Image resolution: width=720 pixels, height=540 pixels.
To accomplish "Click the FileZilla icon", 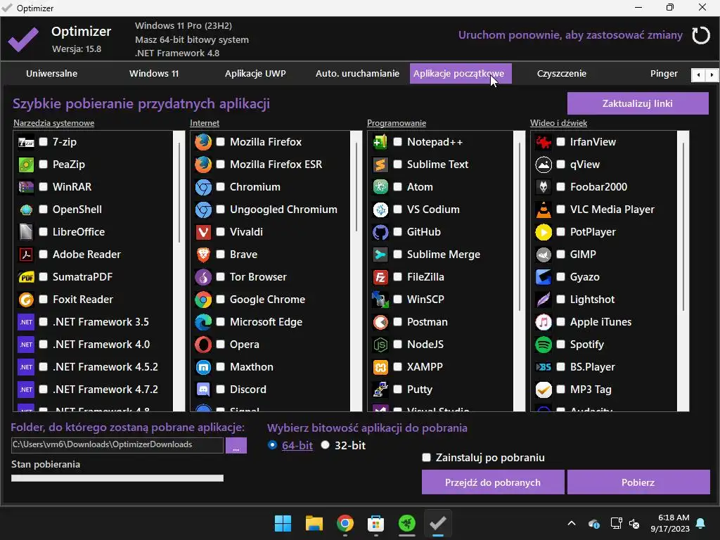I will click(x=380, y=277).
